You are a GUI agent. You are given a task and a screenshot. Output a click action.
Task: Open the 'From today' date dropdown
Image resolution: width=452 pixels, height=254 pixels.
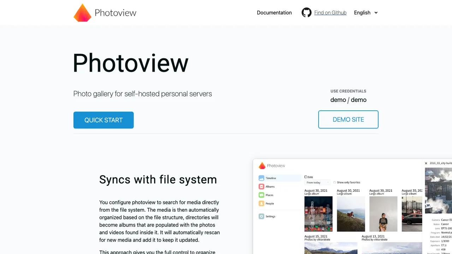click(x=317, y=182)
